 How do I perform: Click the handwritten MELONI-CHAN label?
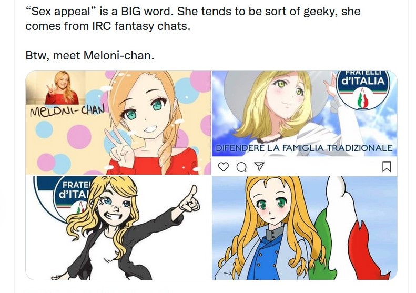[x=67, y=110]
